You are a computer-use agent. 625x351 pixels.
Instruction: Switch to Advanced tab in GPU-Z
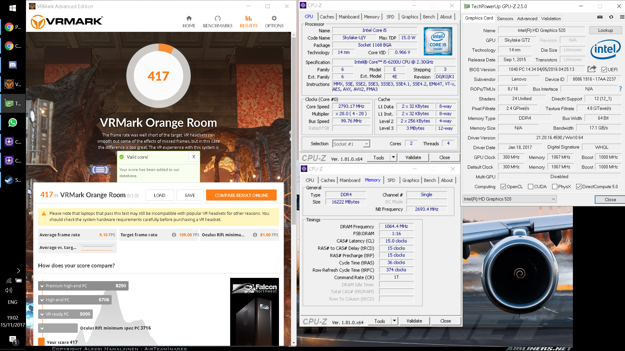point(527,19)
